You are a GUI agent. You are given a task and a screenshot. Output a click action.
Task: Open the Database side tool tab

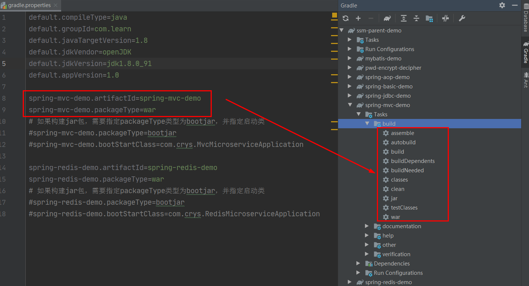pyautogui.click(x=526, y=19)
